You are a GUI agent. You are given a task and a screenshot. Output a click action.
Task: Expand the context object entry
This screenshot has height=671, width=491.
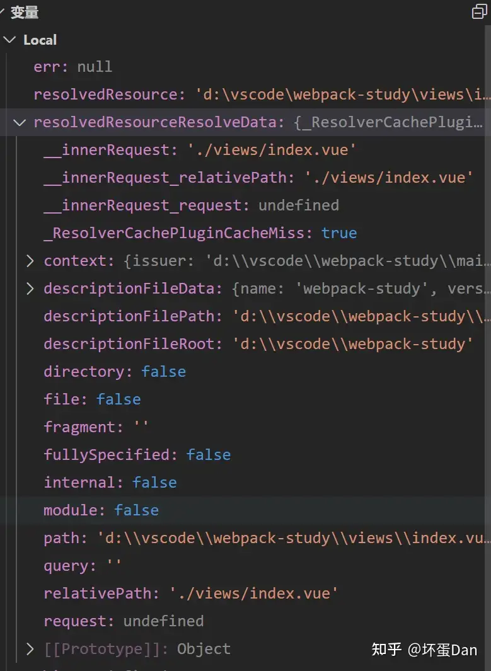(30, 261)
